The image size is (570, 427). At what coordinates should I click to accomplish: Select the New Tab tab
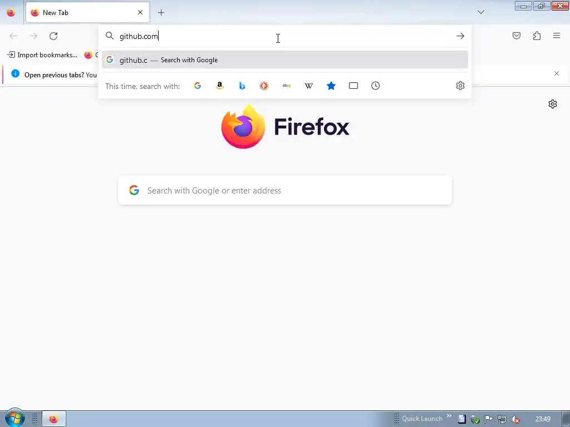click(x=87, y=13)
